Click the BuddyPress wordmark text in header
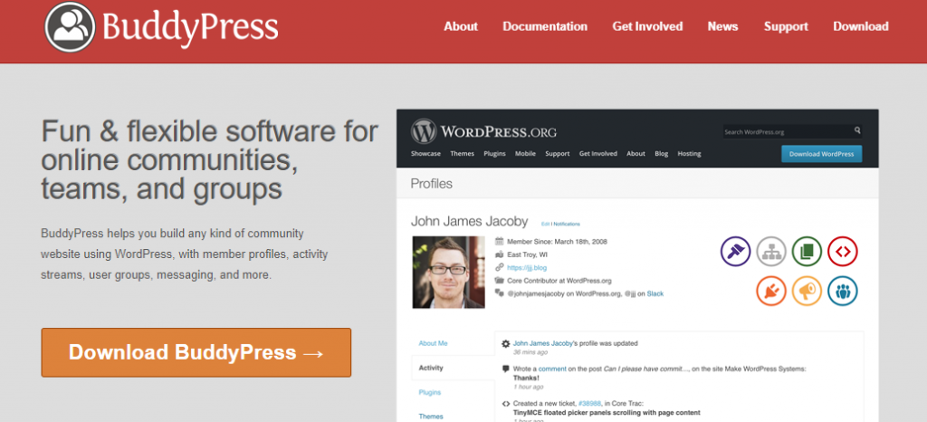Screen dimensions: 927x422 pos(190,27)
